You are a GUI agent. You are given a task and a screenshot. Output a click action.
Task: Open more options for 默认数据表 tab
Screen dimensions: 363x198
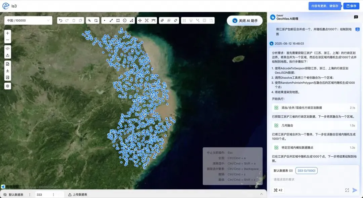(x=30, y=195)
